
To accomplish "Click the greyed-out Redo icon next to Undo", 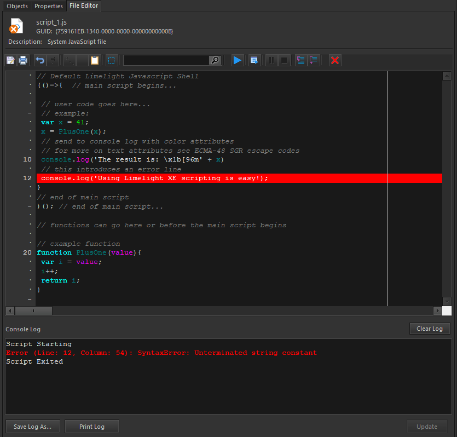I will (x=53, y=60).
